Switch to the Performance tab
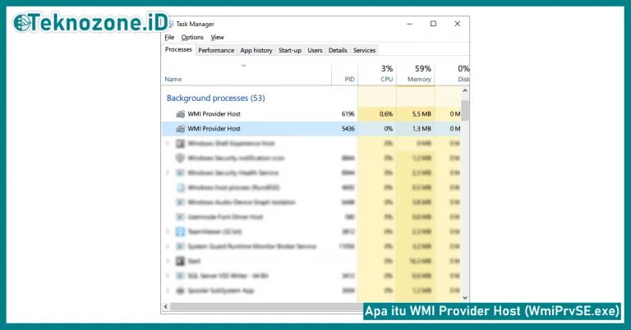Viewport: 631px width, 330px height. [x=216, y=50]
